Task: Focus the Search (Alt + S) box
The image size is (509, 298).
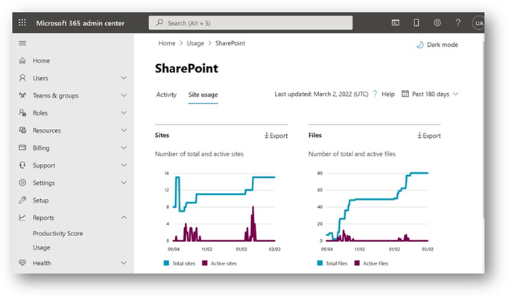Action: (x=250, y=23)
